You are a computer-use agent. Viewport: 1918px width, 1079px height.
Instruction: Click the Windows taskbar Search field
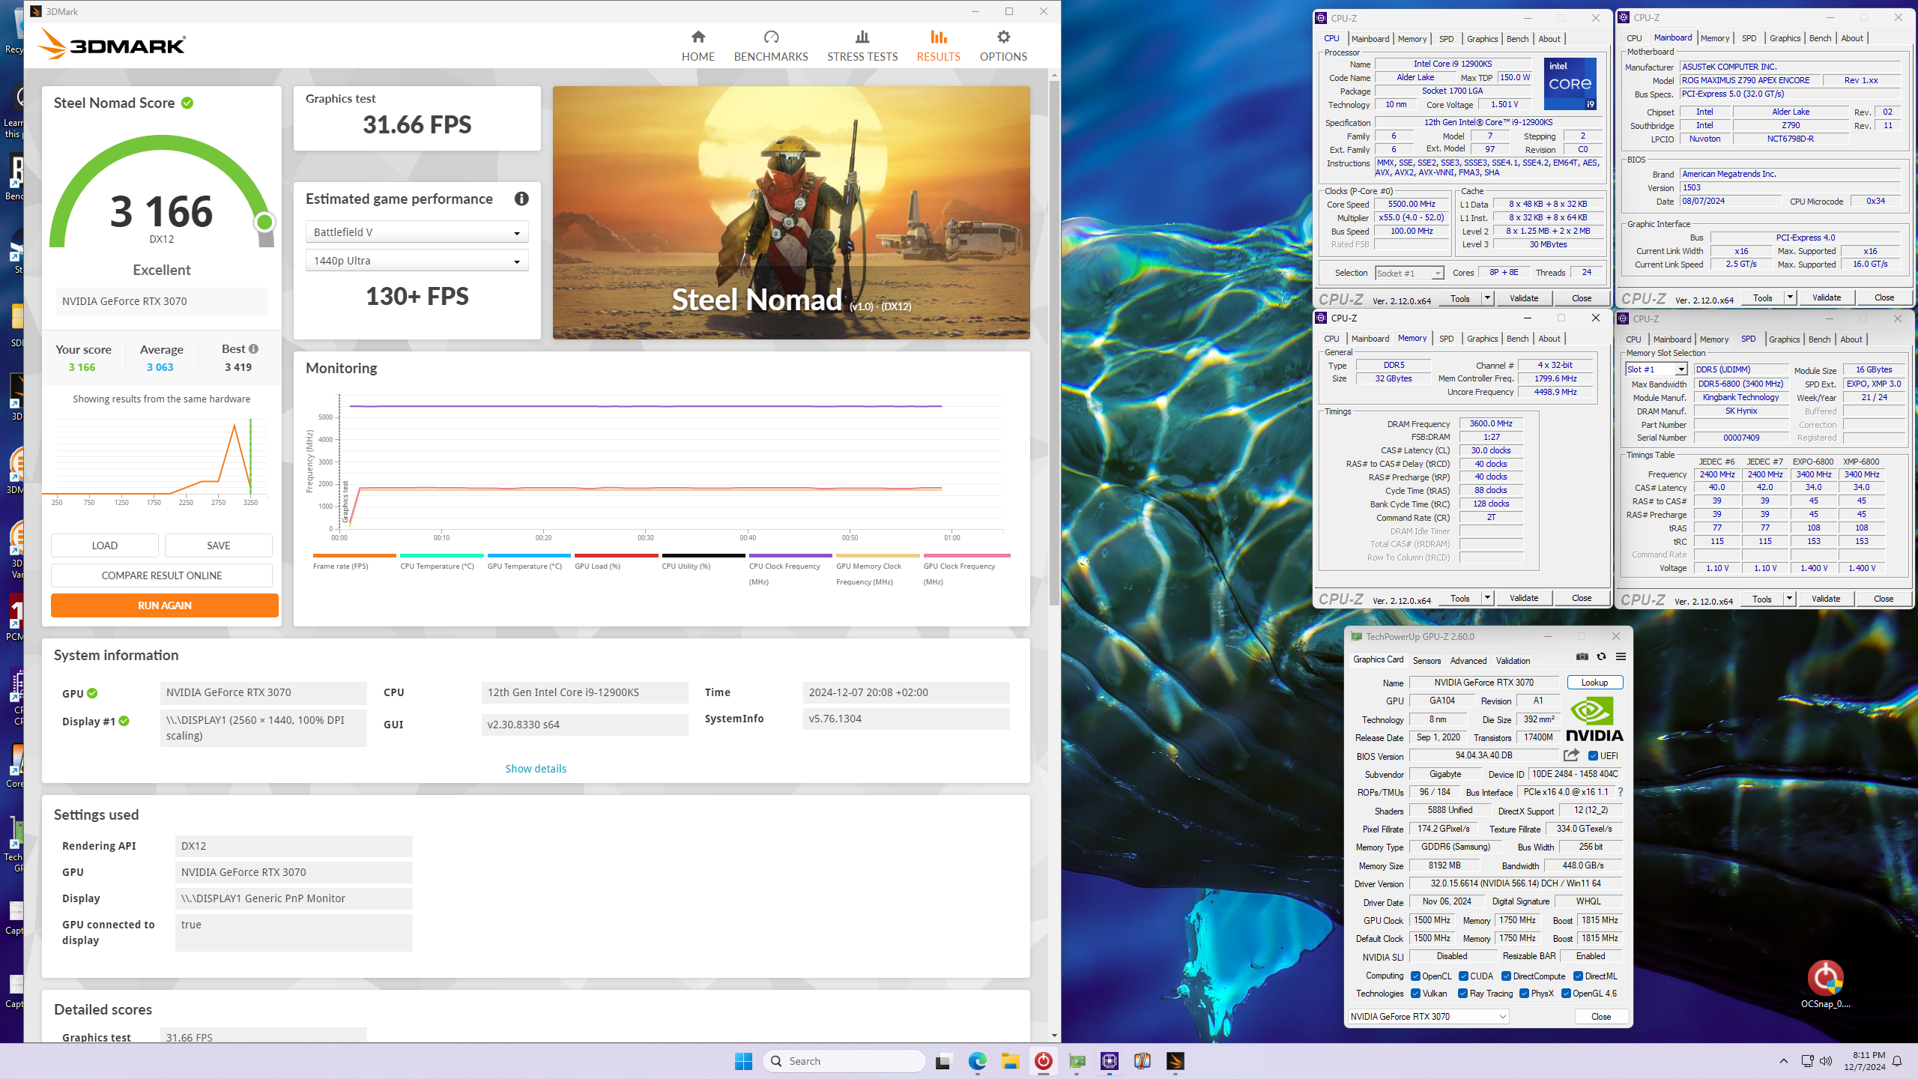pyautogui.click(x=844, y=1061)
